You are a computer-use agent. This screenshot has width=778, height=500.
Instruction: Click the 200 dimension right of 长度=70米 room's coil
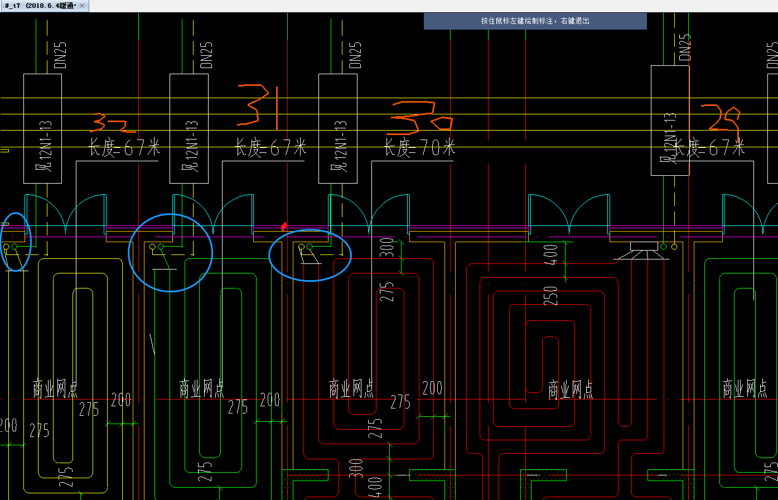tap(432, 387)
